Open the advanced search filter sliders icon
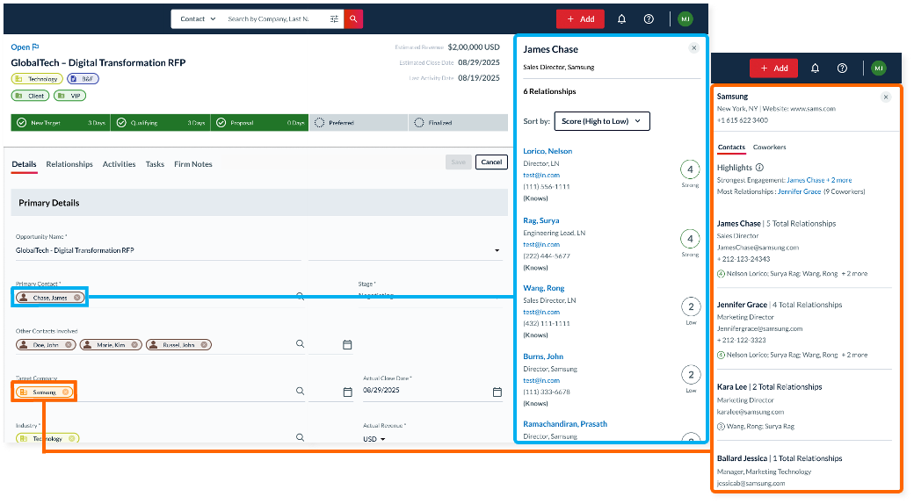The width and height of the screenshot is (914, 504). point(334,18)
